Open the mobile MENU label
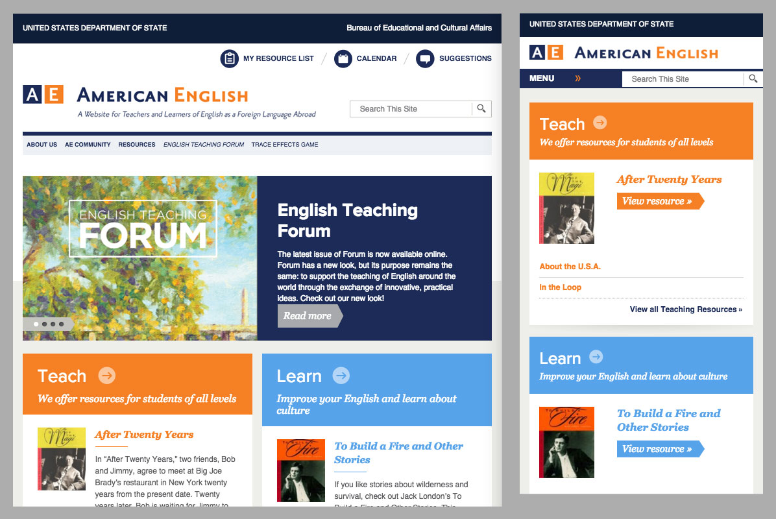Viewport: 776px width, 519px height. 542,78
